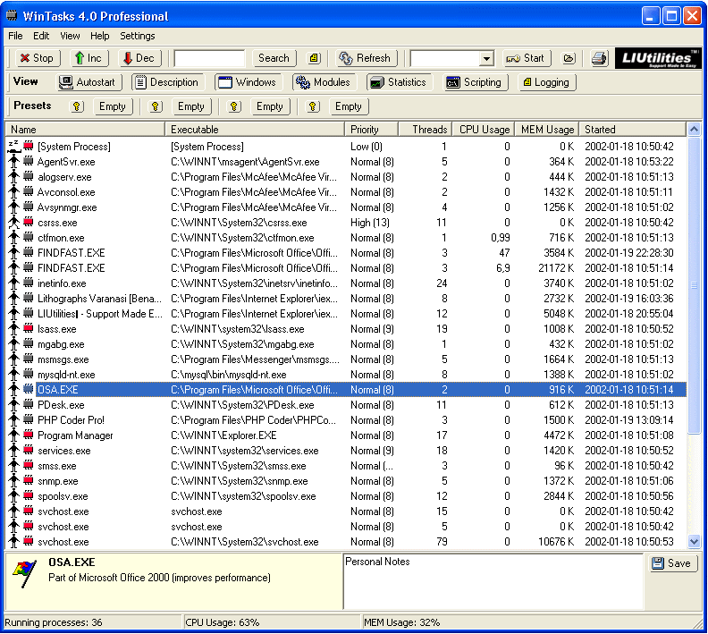The image size is (708, 634).
Task: Click the fourth Presets lightbulb icon
Action: click(x=313, y=106)
